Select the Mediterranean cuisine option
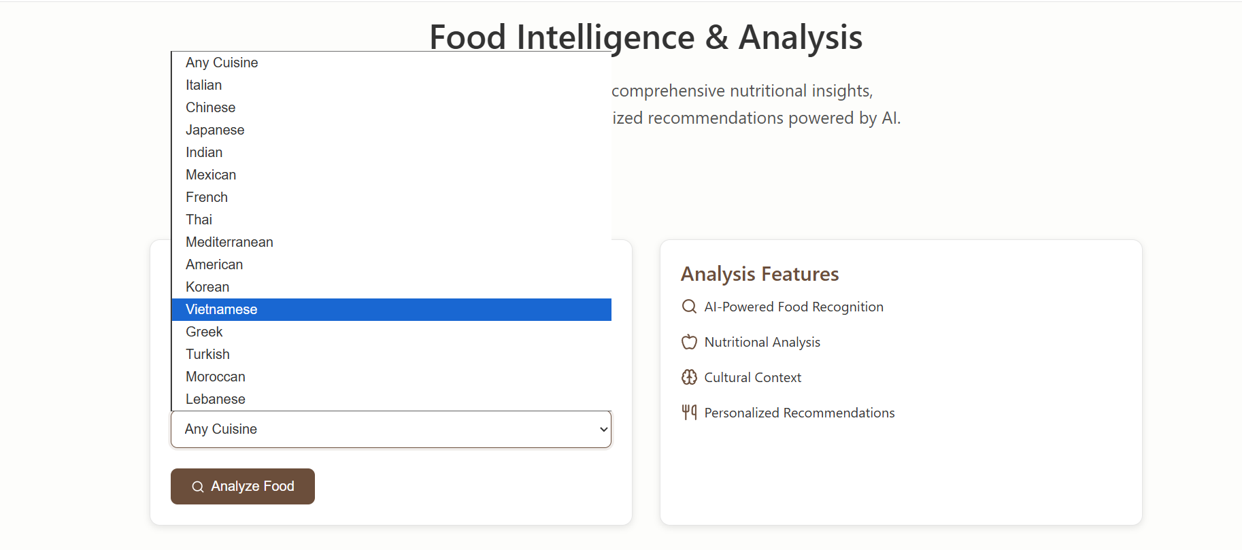The height and width of the screenshot is (550, 1242). point(229,242)
